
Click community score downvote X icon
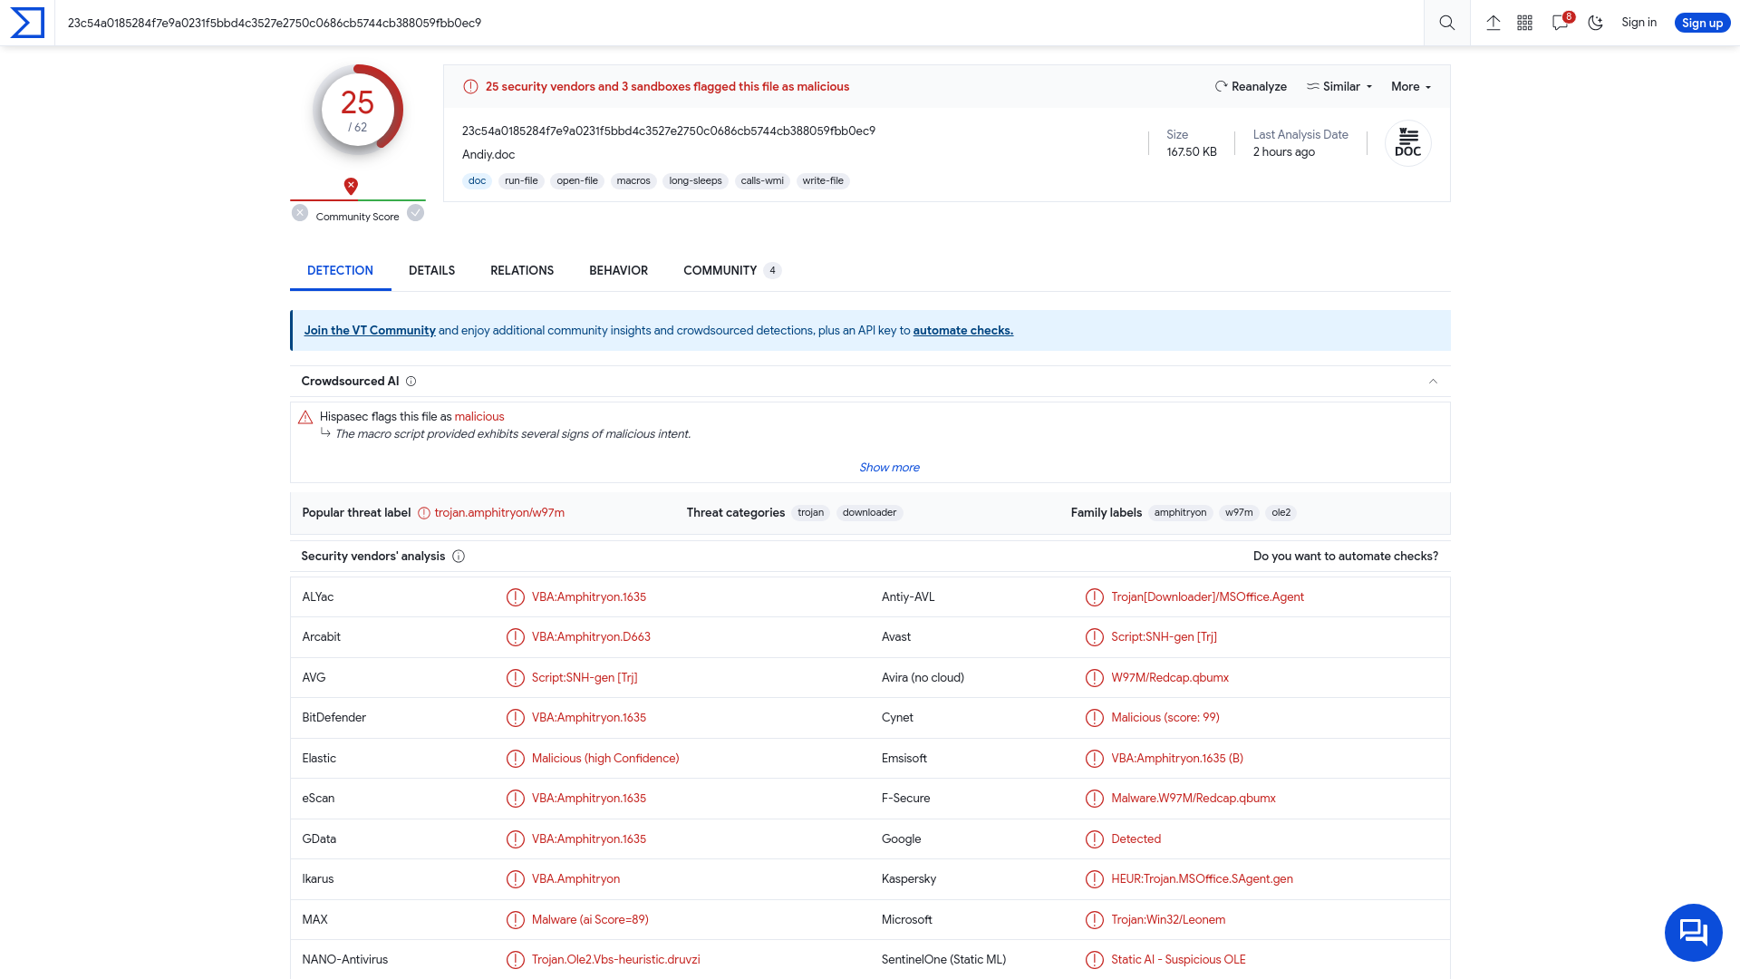[300, 213]
